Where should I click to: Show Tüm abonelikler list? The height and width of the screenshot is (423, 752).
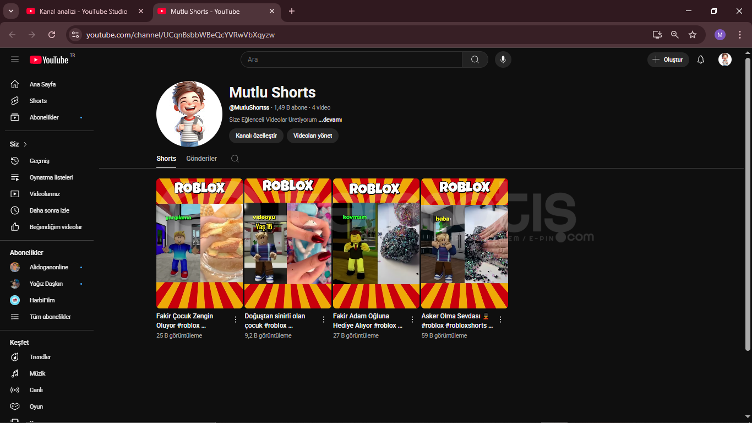49,317
